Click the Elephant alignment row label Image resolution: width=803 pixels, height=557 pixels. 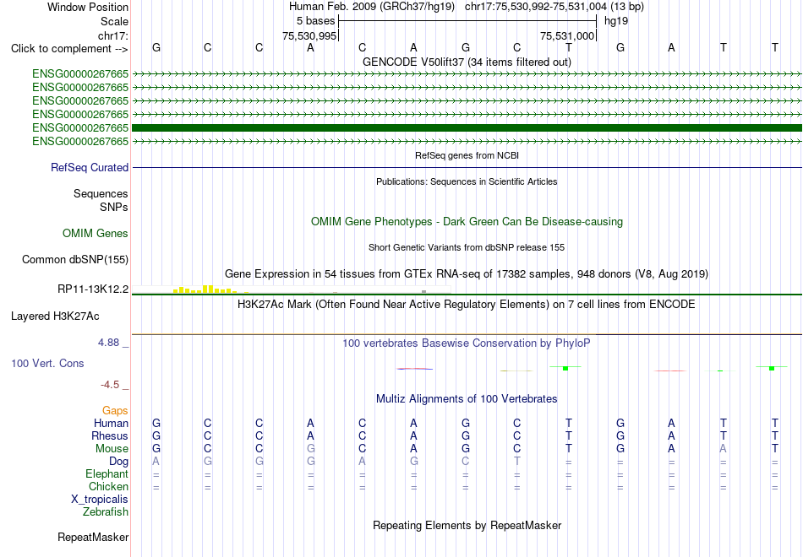point(107,474)
